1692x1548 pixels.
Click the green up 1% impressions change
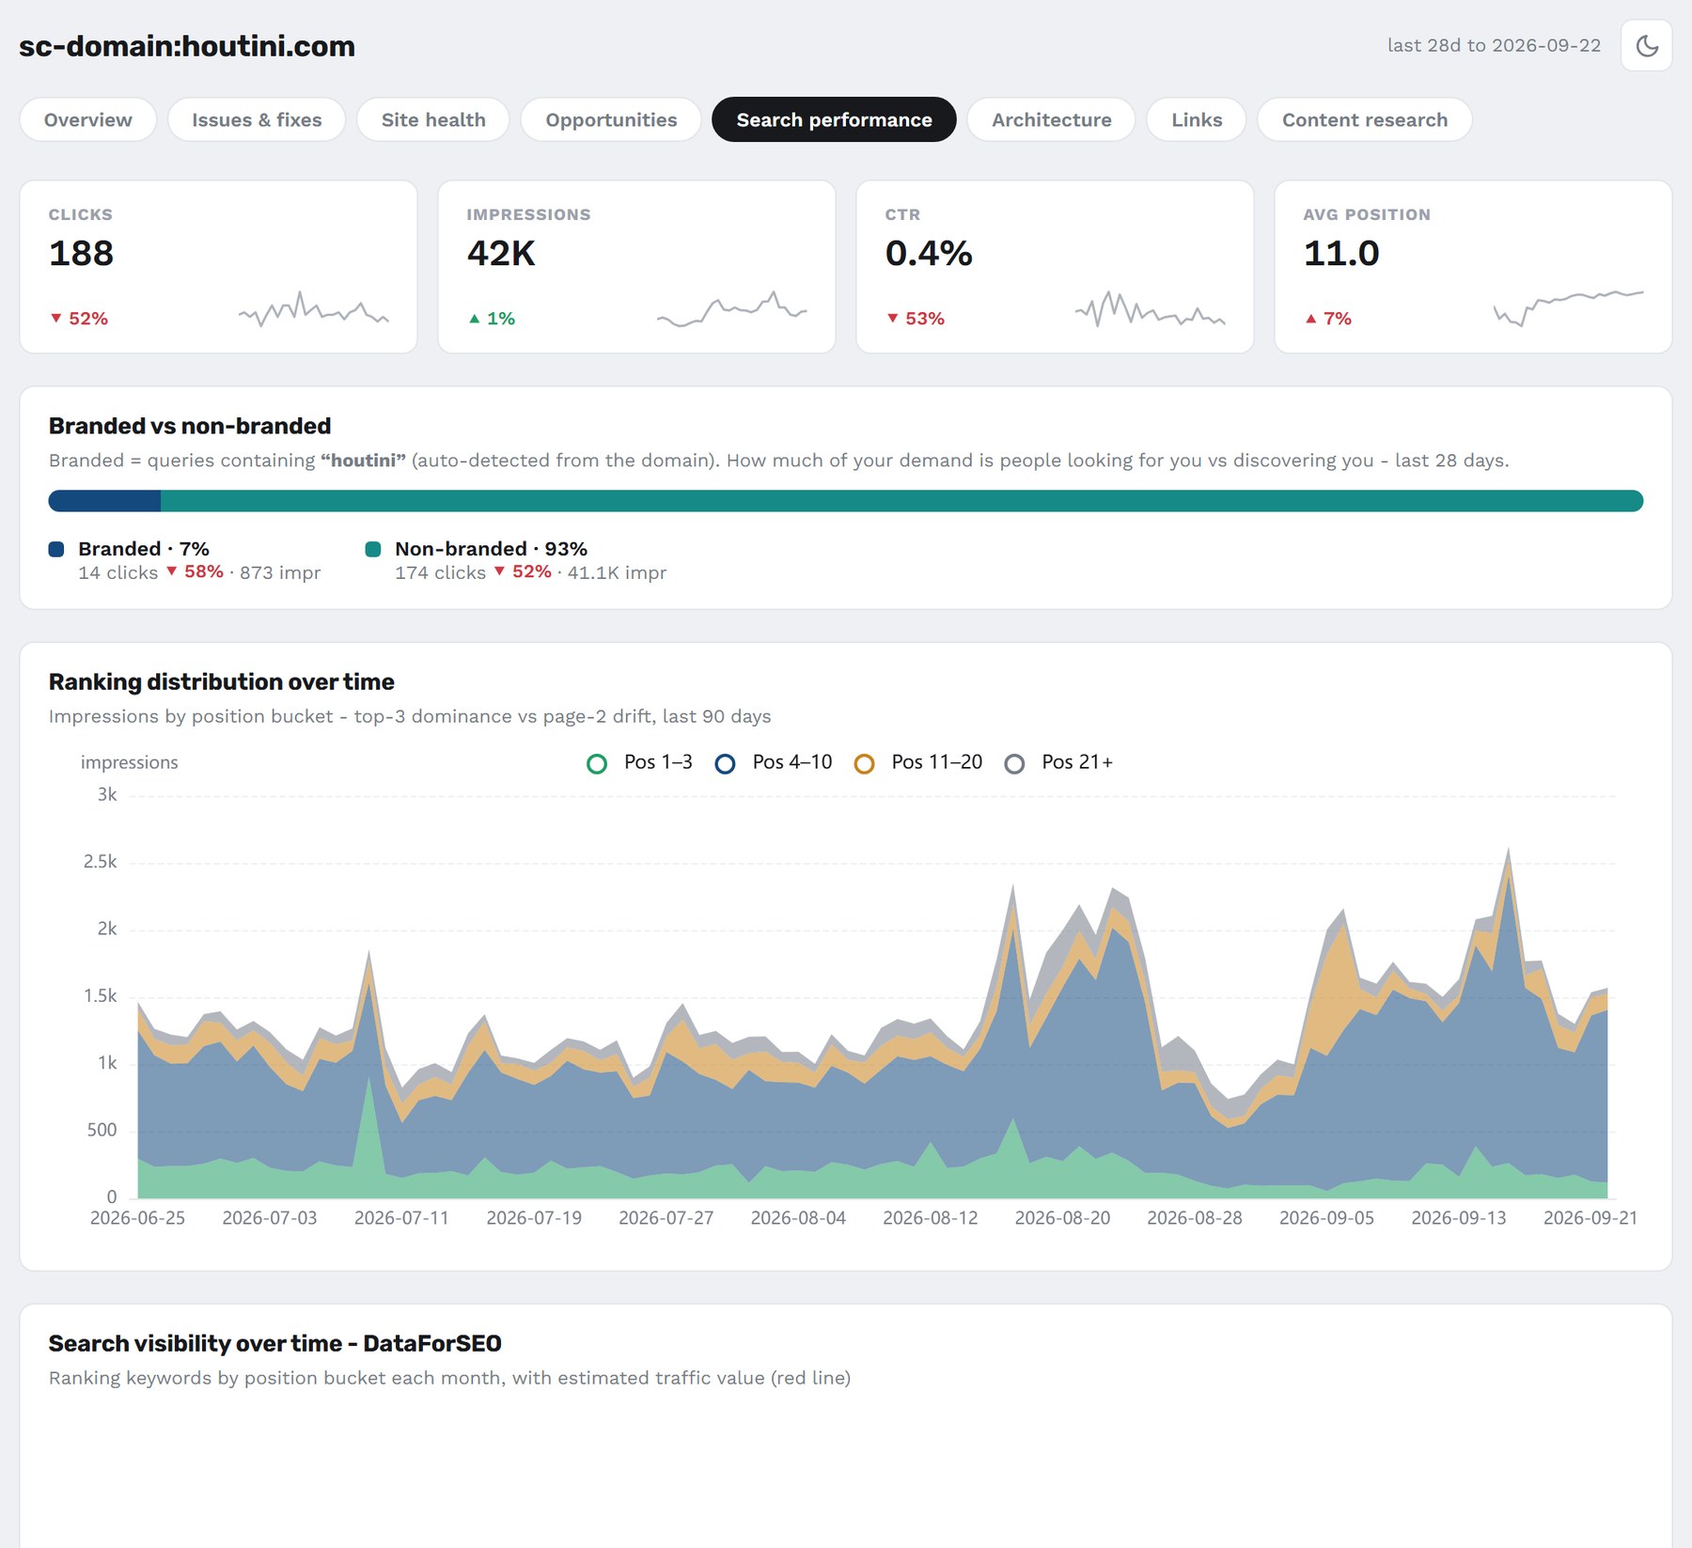tap(492, 319)
